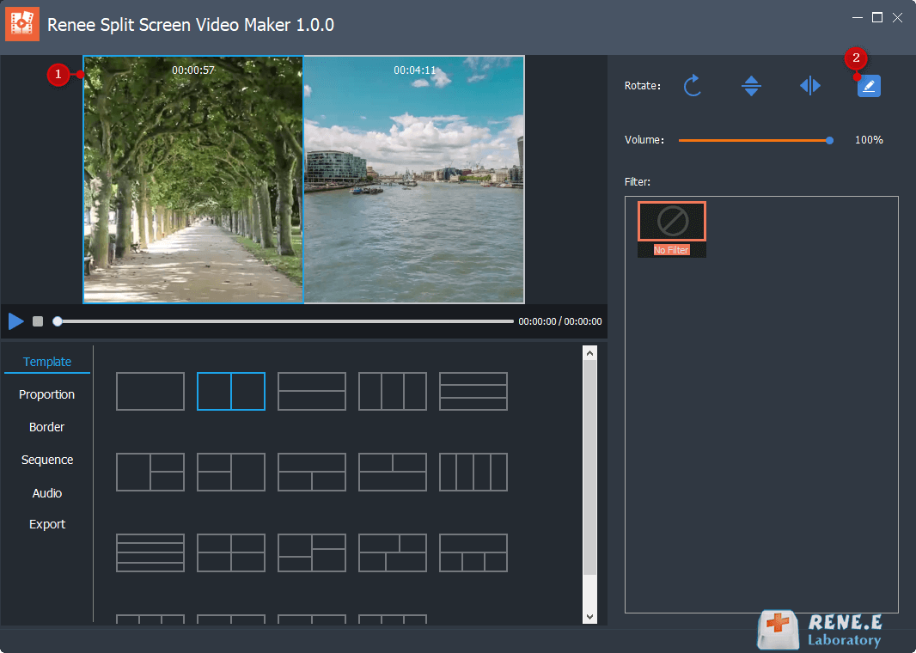Minimize the Renee Split Screen window
This screenshot has width=916, height=653.
(x=857, y=17)
